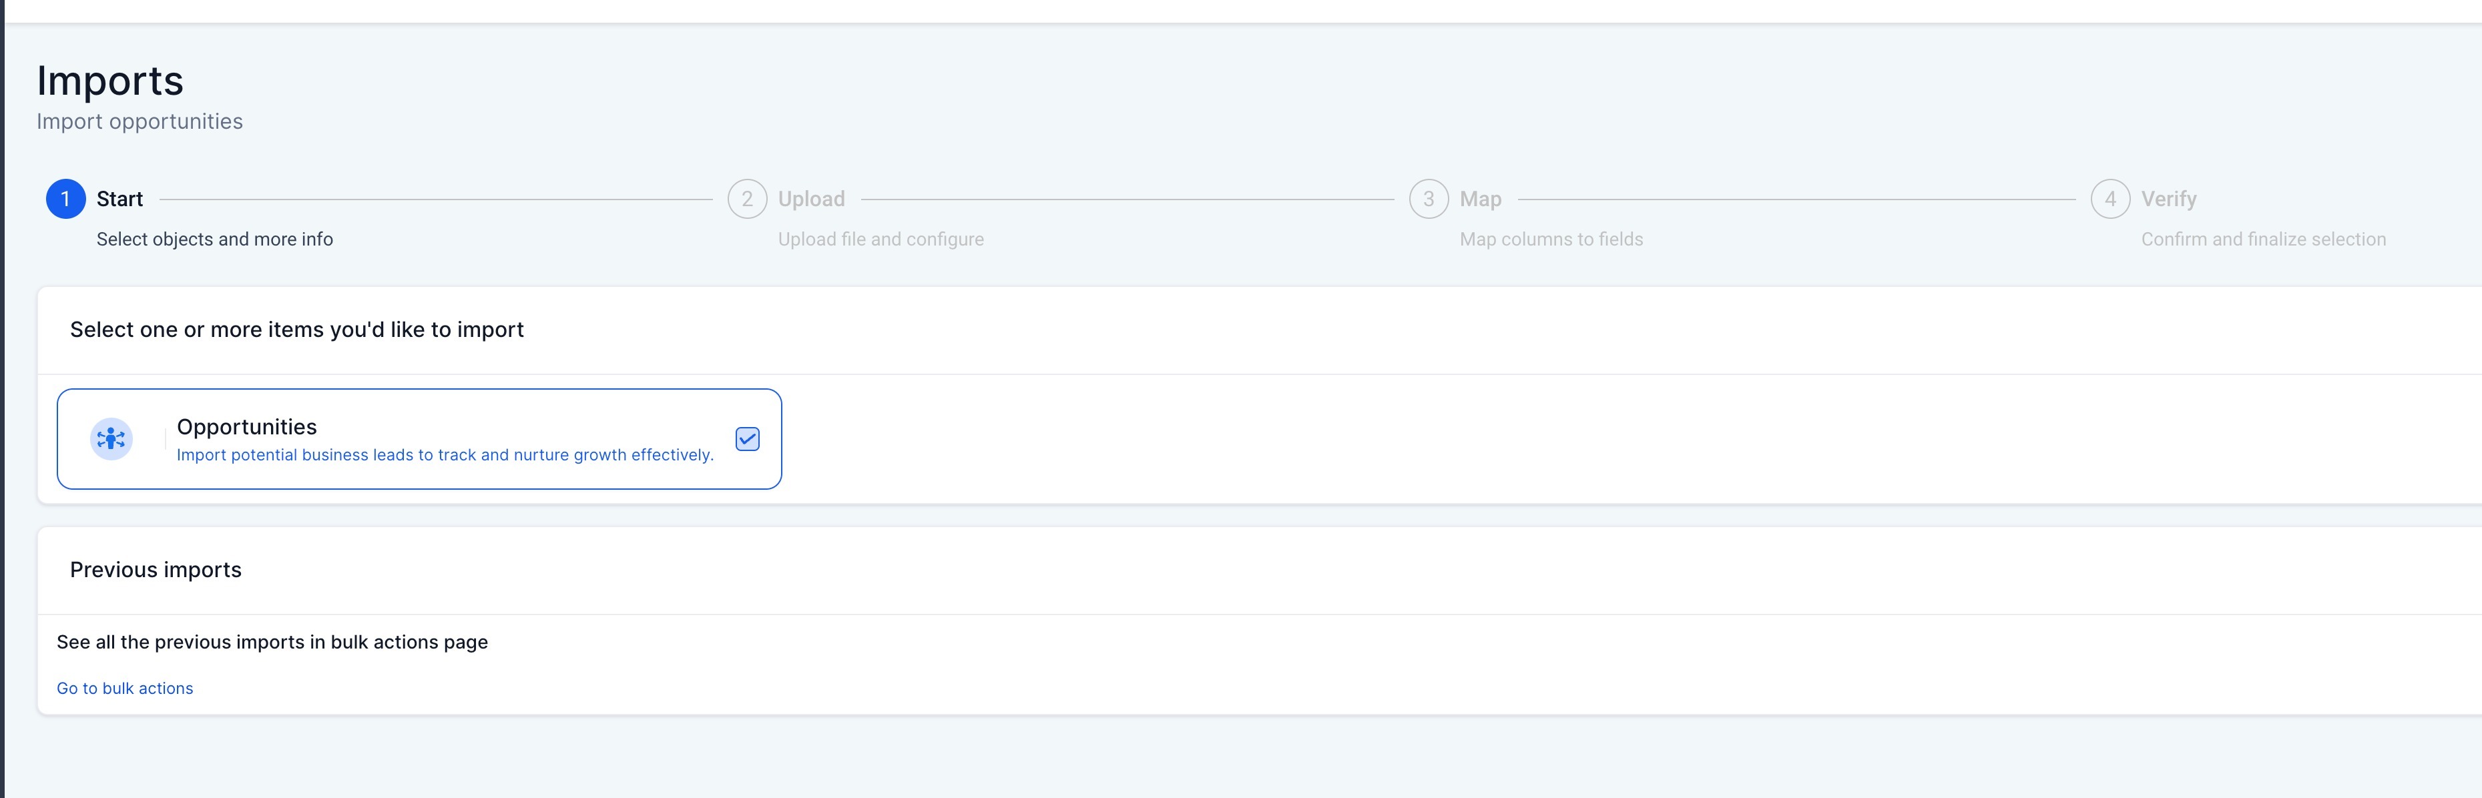Select the Upload step label

pyautogui.click(x=811, y=199)
